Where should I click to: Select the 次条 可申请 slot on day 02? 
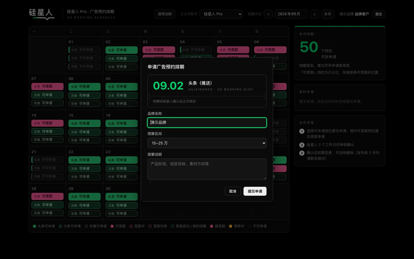122,59
